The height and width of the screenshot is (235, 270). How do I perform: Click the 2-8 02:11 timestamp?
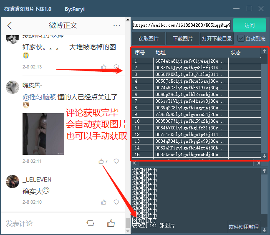pyautogui.click(x=32, y=161)
